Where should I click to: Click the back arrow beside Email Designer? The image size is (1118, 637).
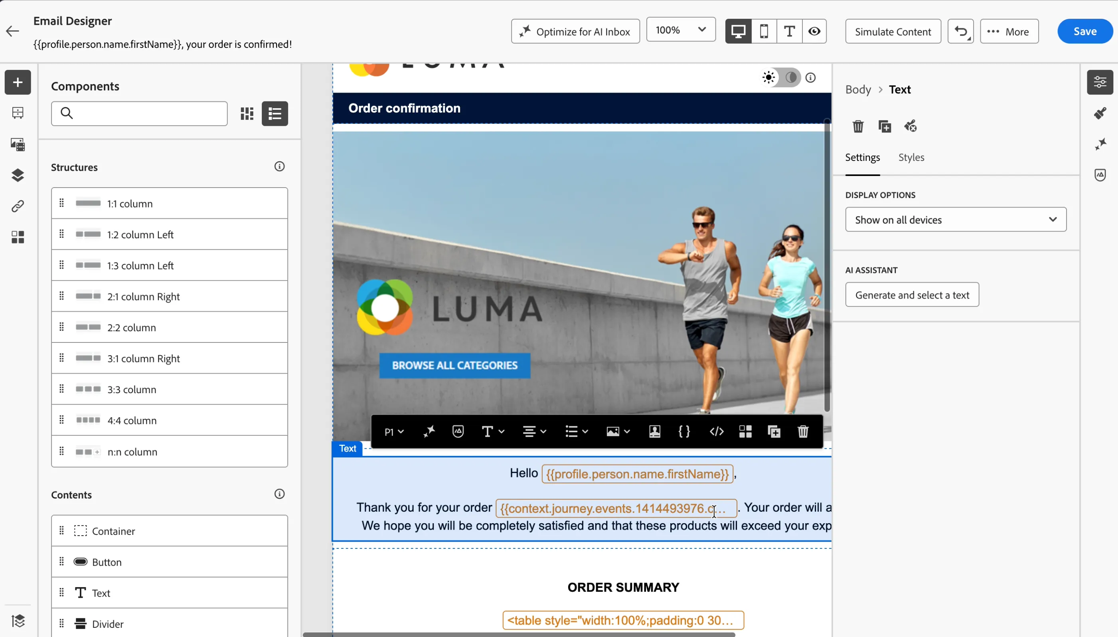click(13, 31)
